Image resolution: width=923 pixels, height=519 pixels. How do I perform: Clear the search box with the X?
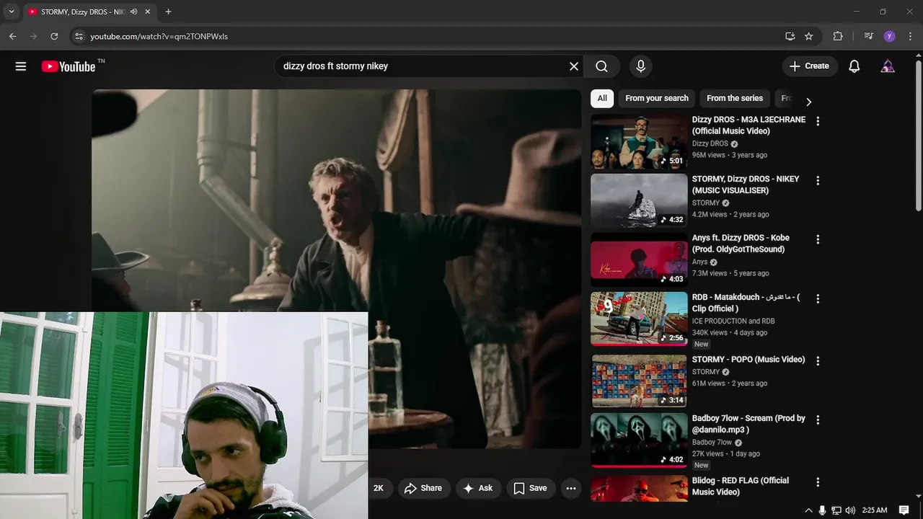574,66
